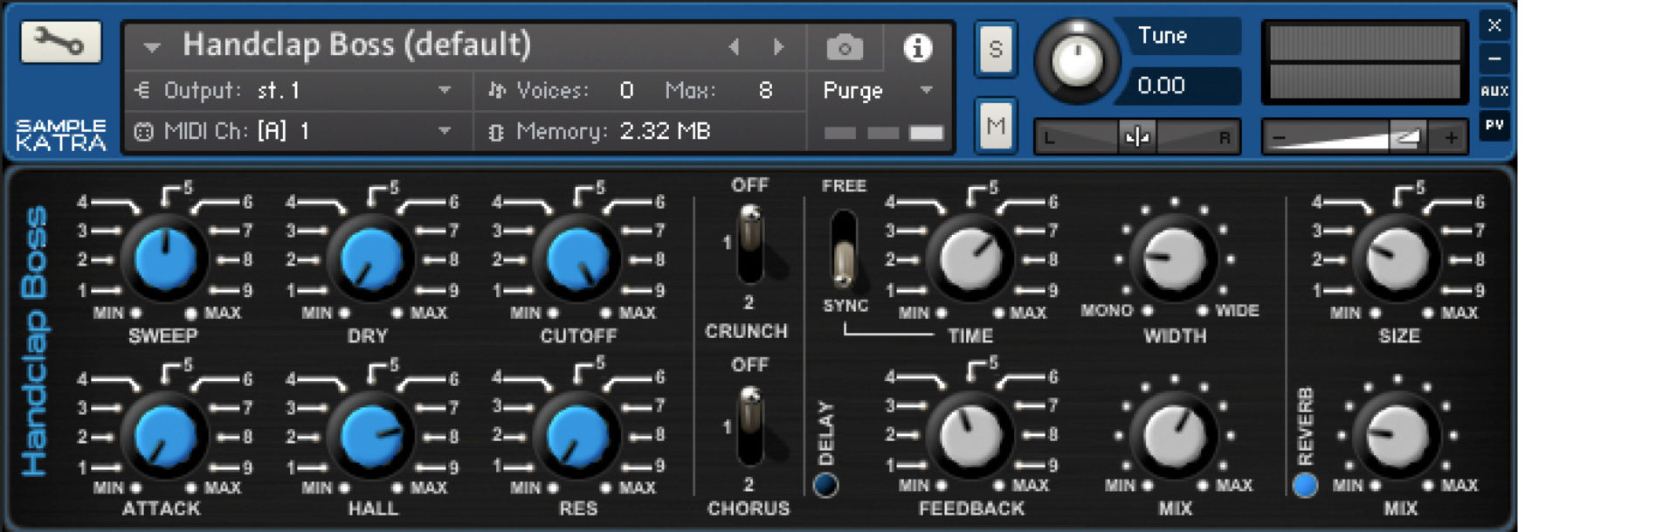Flip the CHORUS three-position switch
Image resolution: width=1677 pixels, height=532 pixels.
750,425
